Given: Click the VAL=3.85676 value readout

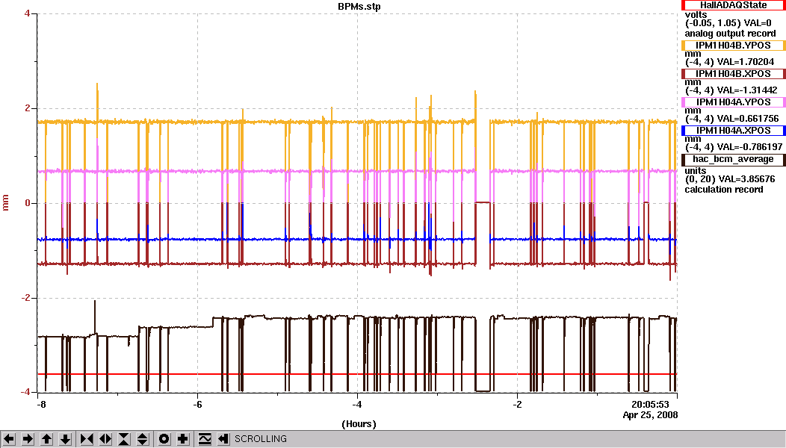Looking at the screenshot, I should [x=746, y=179].
